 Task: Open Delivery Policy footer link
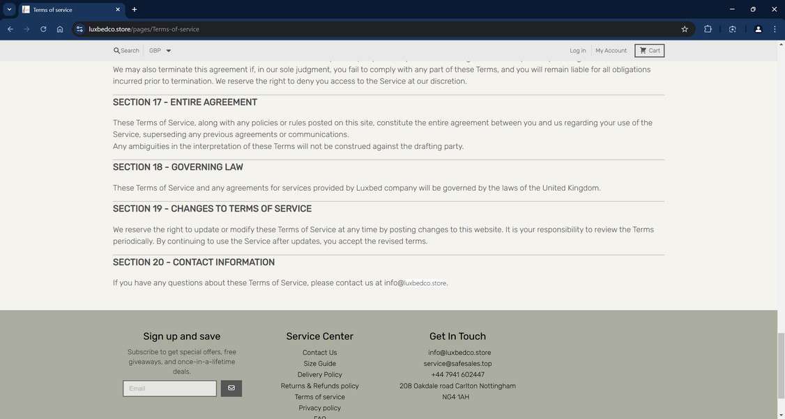pyautogui.click(x=319, y=374)
